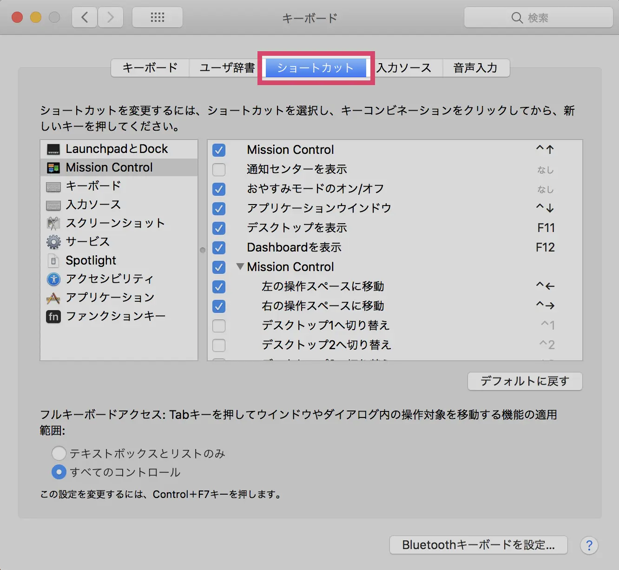Select the アプリケーション category icon
This screenshot has width=619, height=570.
pos(53,298)
